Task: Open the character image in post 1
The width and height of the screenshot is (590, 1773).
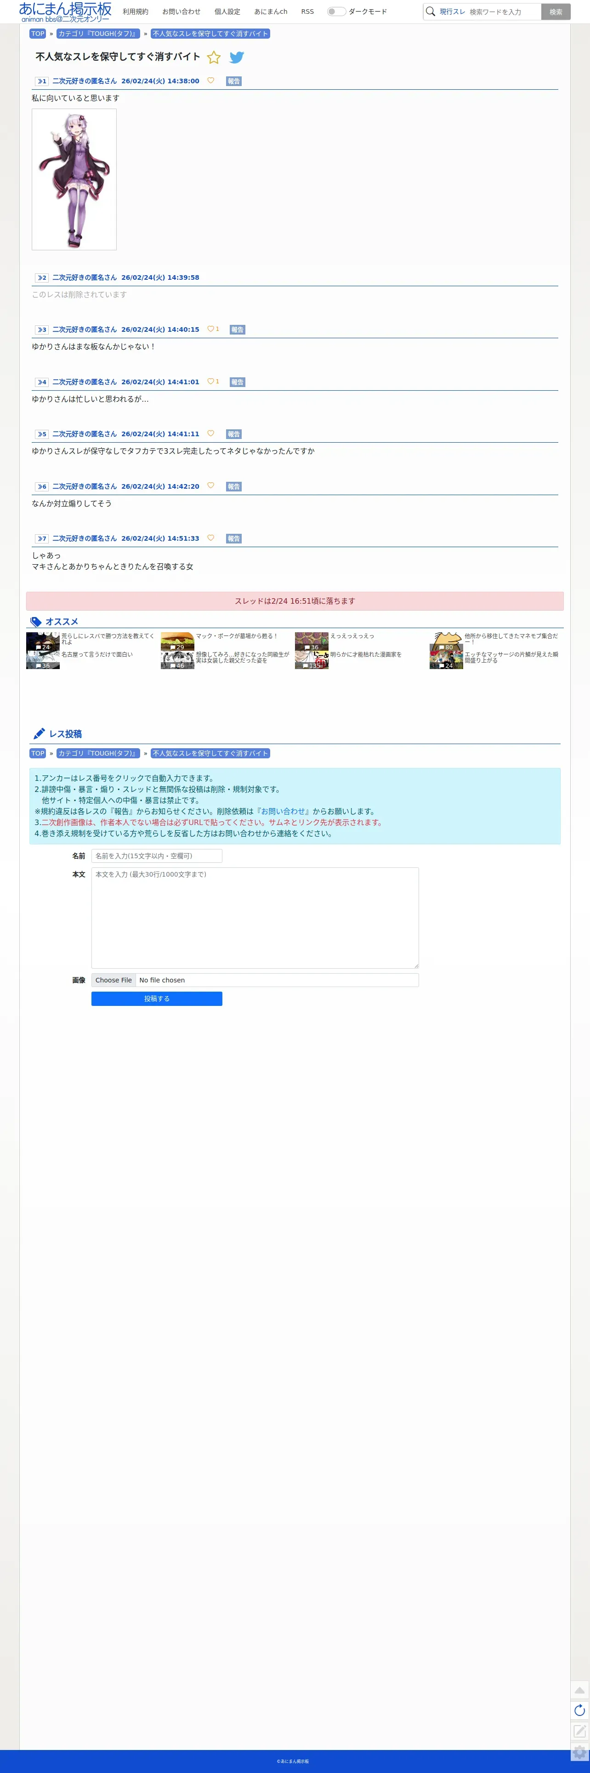Action: (74, 179)
